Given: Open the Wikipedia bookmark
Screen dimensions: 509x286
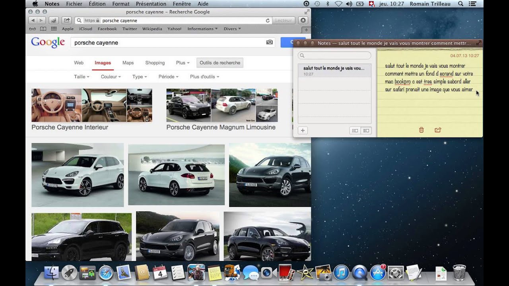Looking at the screenshot, I should click(152, 29).
